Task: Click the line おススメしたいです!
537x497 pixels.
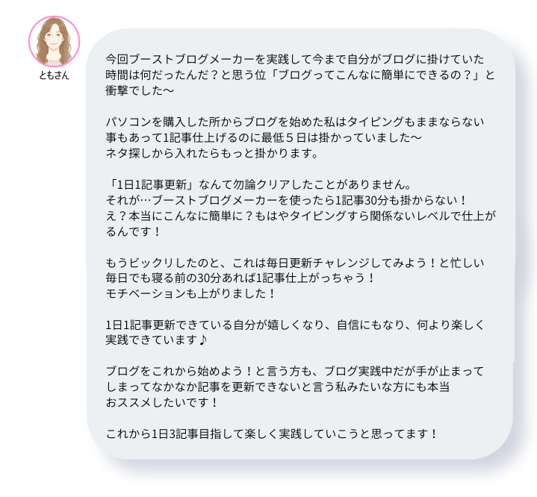Action: (162, 402)
